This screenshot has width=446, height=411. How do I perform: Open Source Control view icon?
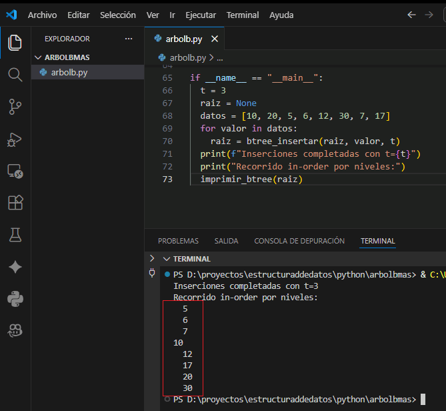(x=15, y=106)
